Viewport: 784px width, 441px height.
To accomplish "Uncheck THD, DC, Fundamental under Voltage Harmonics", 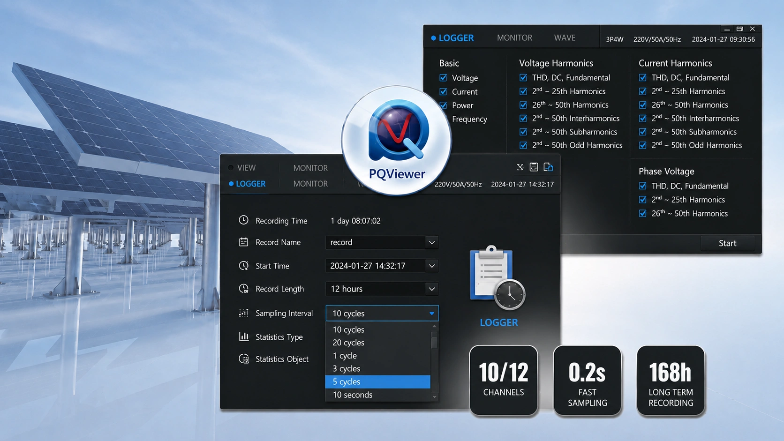I will click(x=523, y=77).
